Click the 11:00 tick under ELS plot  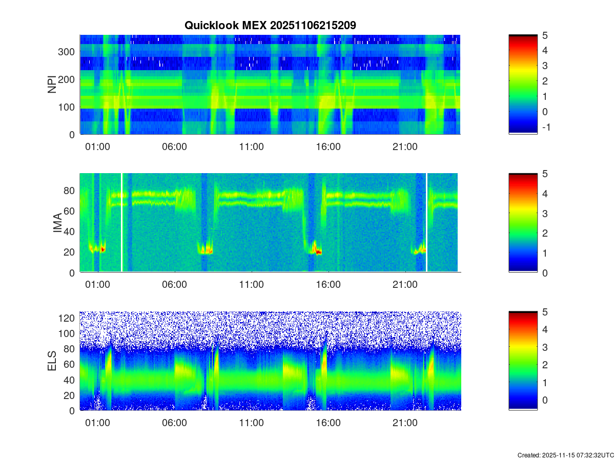click(x=251, y=423)
